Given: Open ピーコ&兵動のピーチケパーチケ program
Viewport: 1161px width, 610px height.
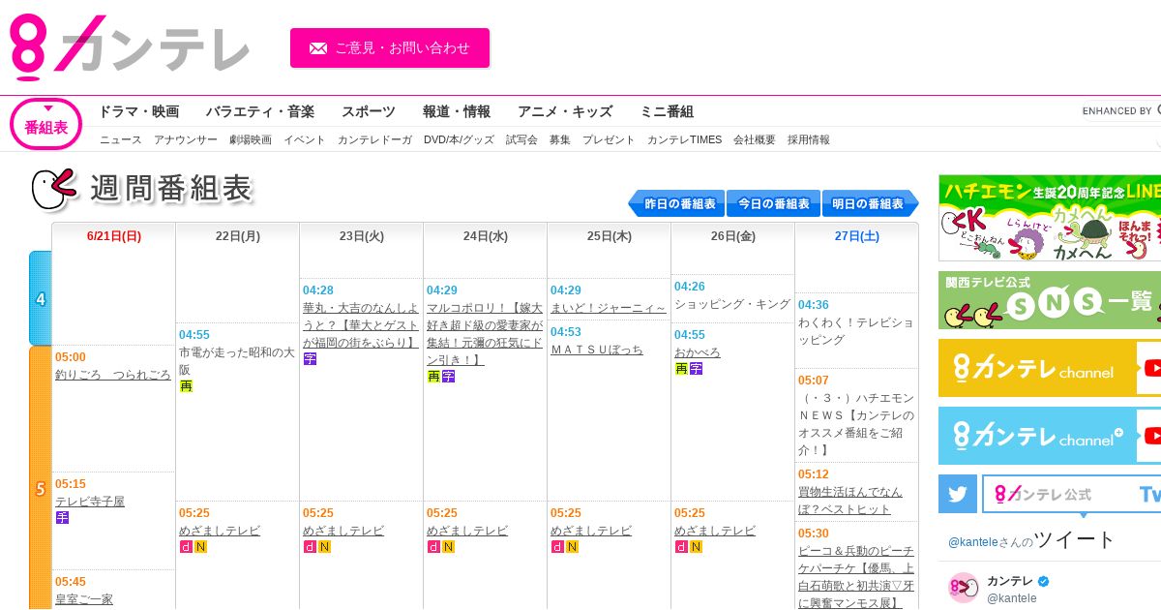Looking at the screenshot, I should pos(856,577).
